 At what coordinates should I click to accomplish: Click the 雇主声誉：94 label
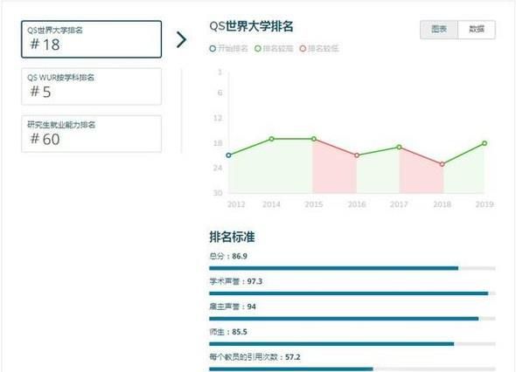pyautogui.click(x=233, y=307)
